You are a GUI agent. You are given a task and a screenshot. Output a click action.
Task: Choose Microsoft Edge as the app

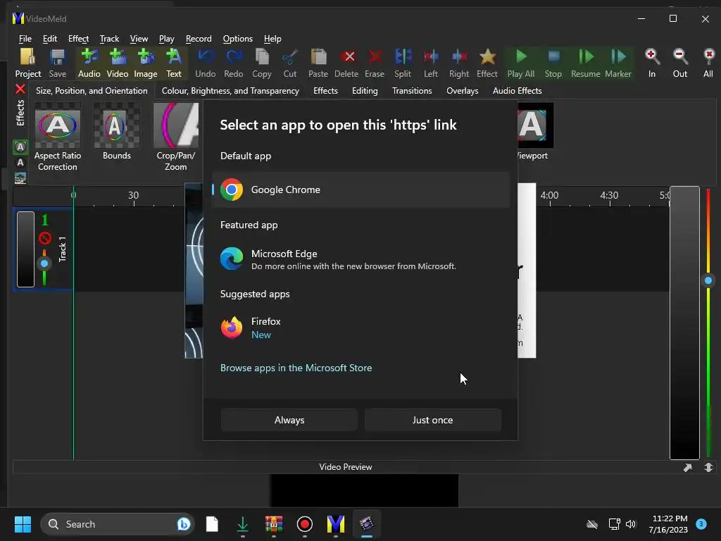pos(361,259)
